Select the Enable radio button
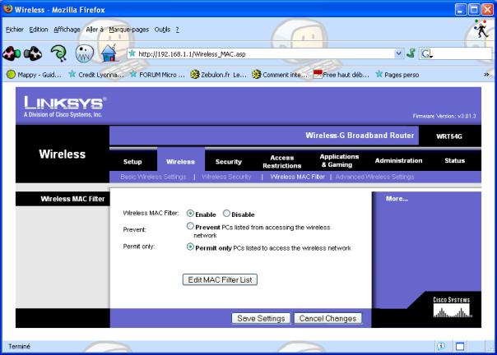Image resolution: width=497 pixels, height=355 pixels. click(x=190, y=214)
